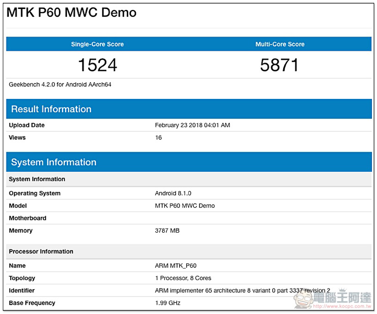
Task: Select the Multi-Core Score header
Action: pyautogui.click(x=280, y=44)
